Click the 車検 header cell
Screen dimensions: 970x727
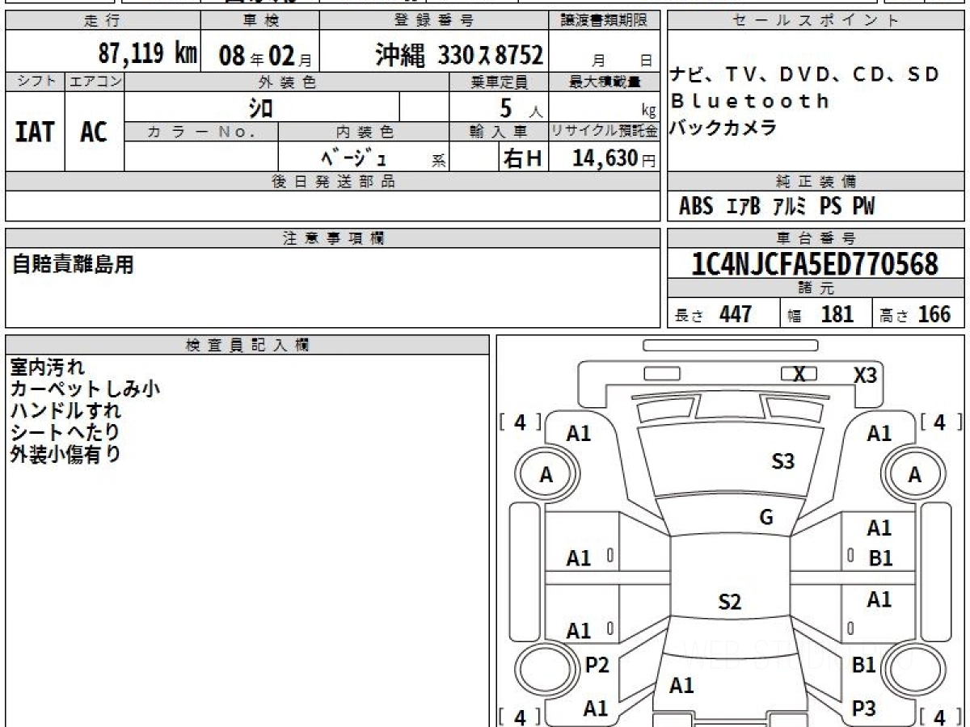pos(259,21)
